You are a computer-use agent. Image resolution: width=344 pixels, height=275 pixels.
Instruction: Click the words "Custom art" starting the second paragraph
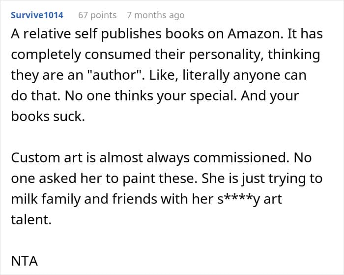[47, 158]
